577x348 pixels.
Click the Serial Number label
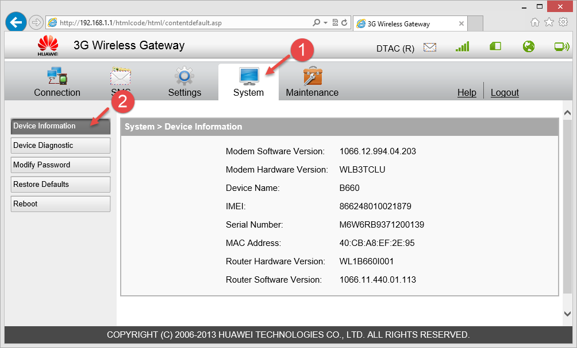[x=254, y=225]
